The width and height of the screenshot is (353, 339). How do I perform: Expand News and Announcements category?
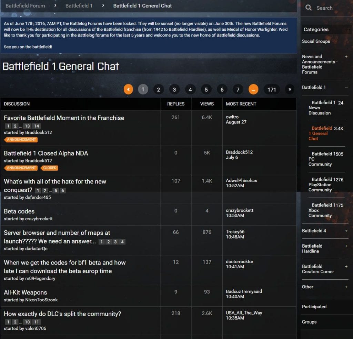coord(346,57)
